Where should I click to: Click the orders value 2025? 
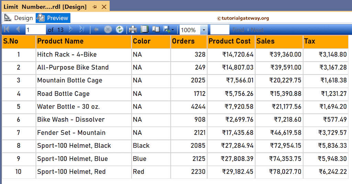pos(198,81)
